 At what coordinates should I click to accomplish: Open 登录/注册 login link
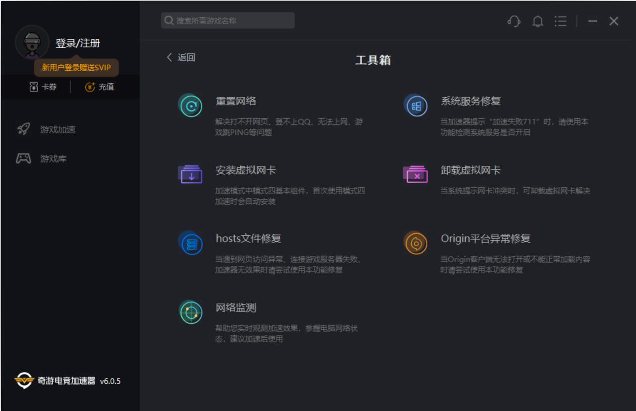pyautogui.click(x=78, y=43)
